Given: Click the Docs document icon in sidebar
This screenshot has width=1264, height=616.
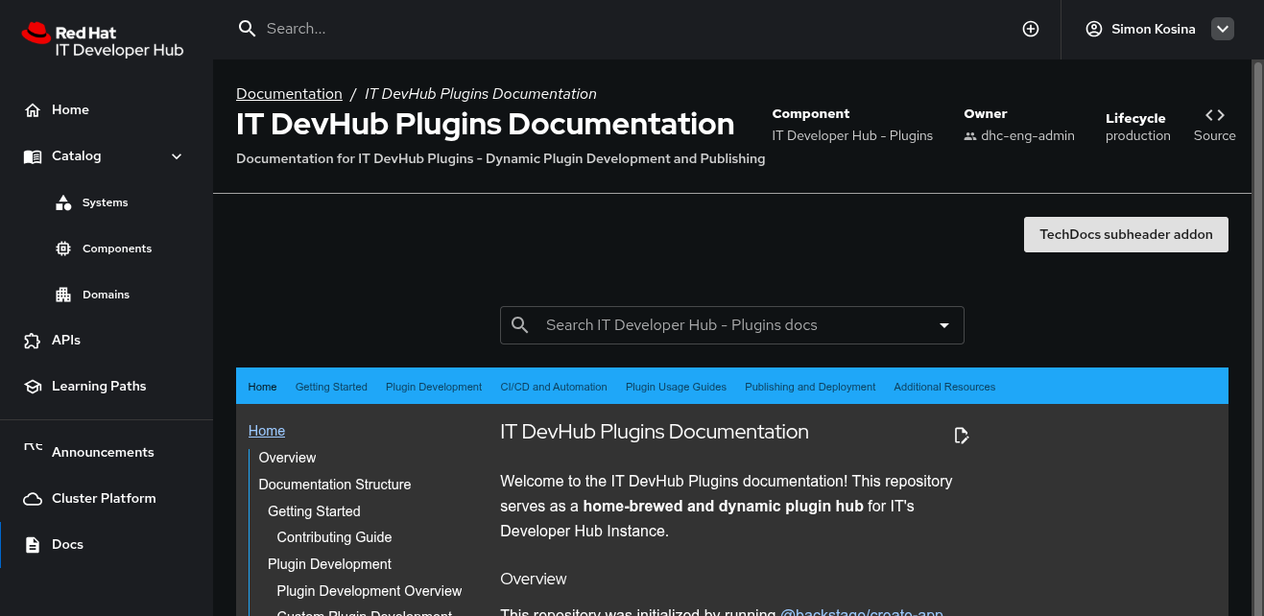Looking at the screenshot, I should pos(33,545).
